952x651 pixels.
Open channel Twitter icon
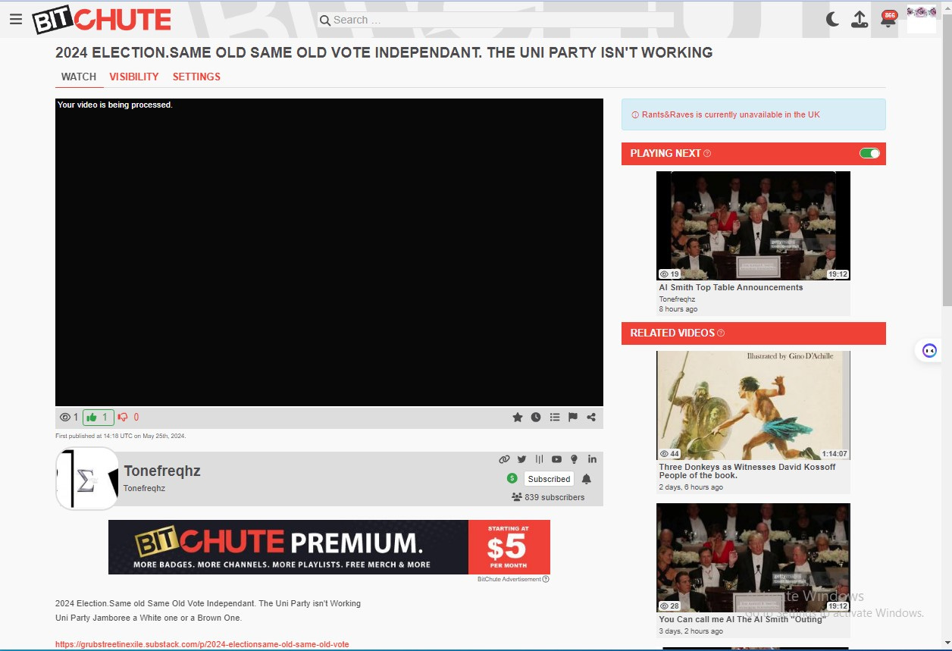coord(522,459)
